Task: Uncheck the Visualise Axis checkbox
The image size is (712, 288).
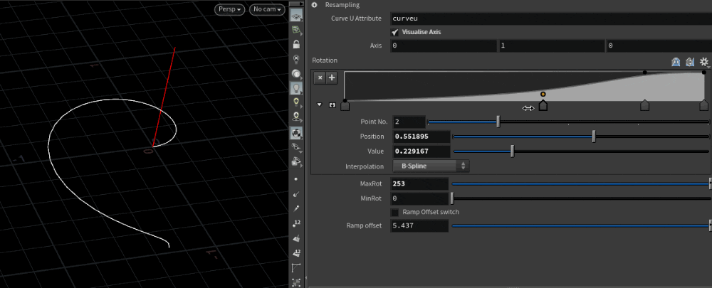Action: (x=395, y=32)
